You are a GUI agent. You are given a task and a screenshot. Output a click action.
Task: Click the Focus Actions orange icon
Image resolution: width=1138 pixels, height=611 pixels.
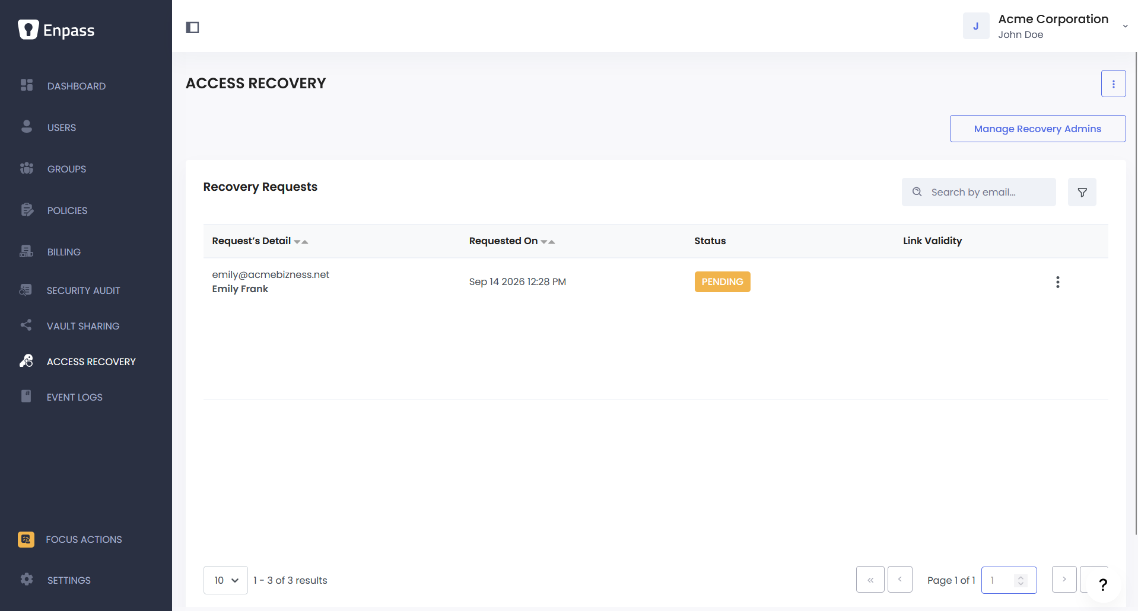pos(26,539)
